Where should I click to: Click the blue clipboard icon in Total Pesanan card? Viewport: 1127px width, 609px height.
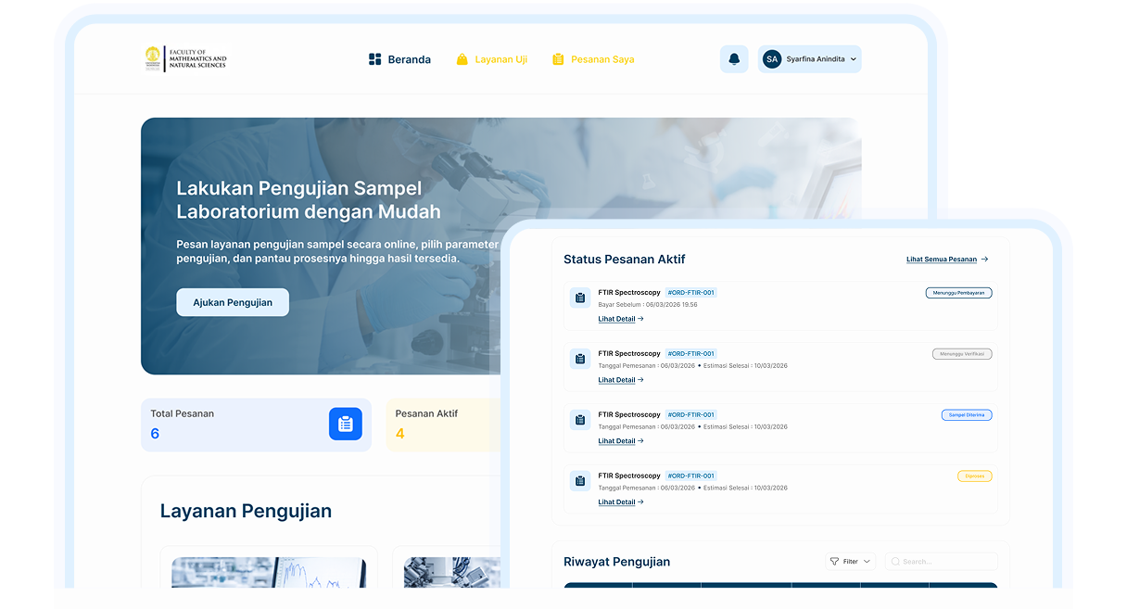pyautogui.click(x=346, y=424)
